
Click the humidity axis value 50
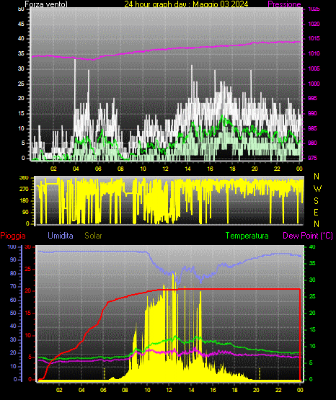[13, 313]
